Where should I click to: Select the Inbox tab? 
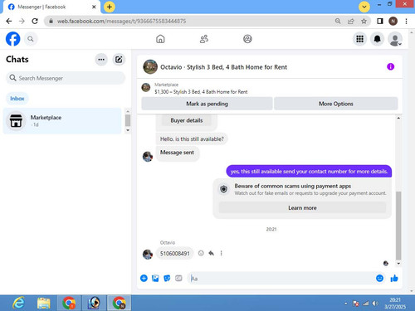tap(17, 99)
